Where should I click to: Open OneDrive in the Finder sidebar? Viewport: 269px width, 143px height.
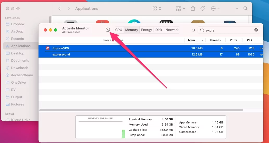tap(18, 83)
